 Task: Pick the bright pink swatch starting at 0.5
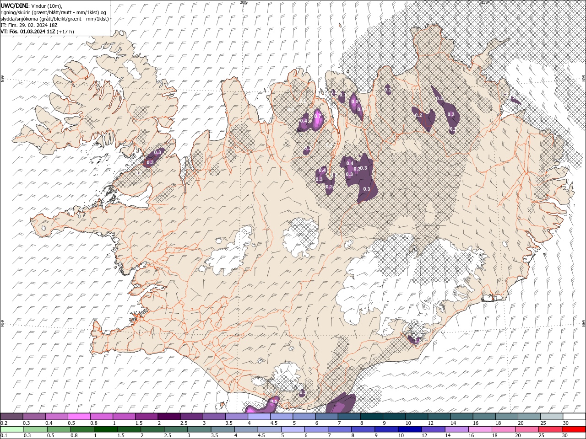[x=79, y=417]
